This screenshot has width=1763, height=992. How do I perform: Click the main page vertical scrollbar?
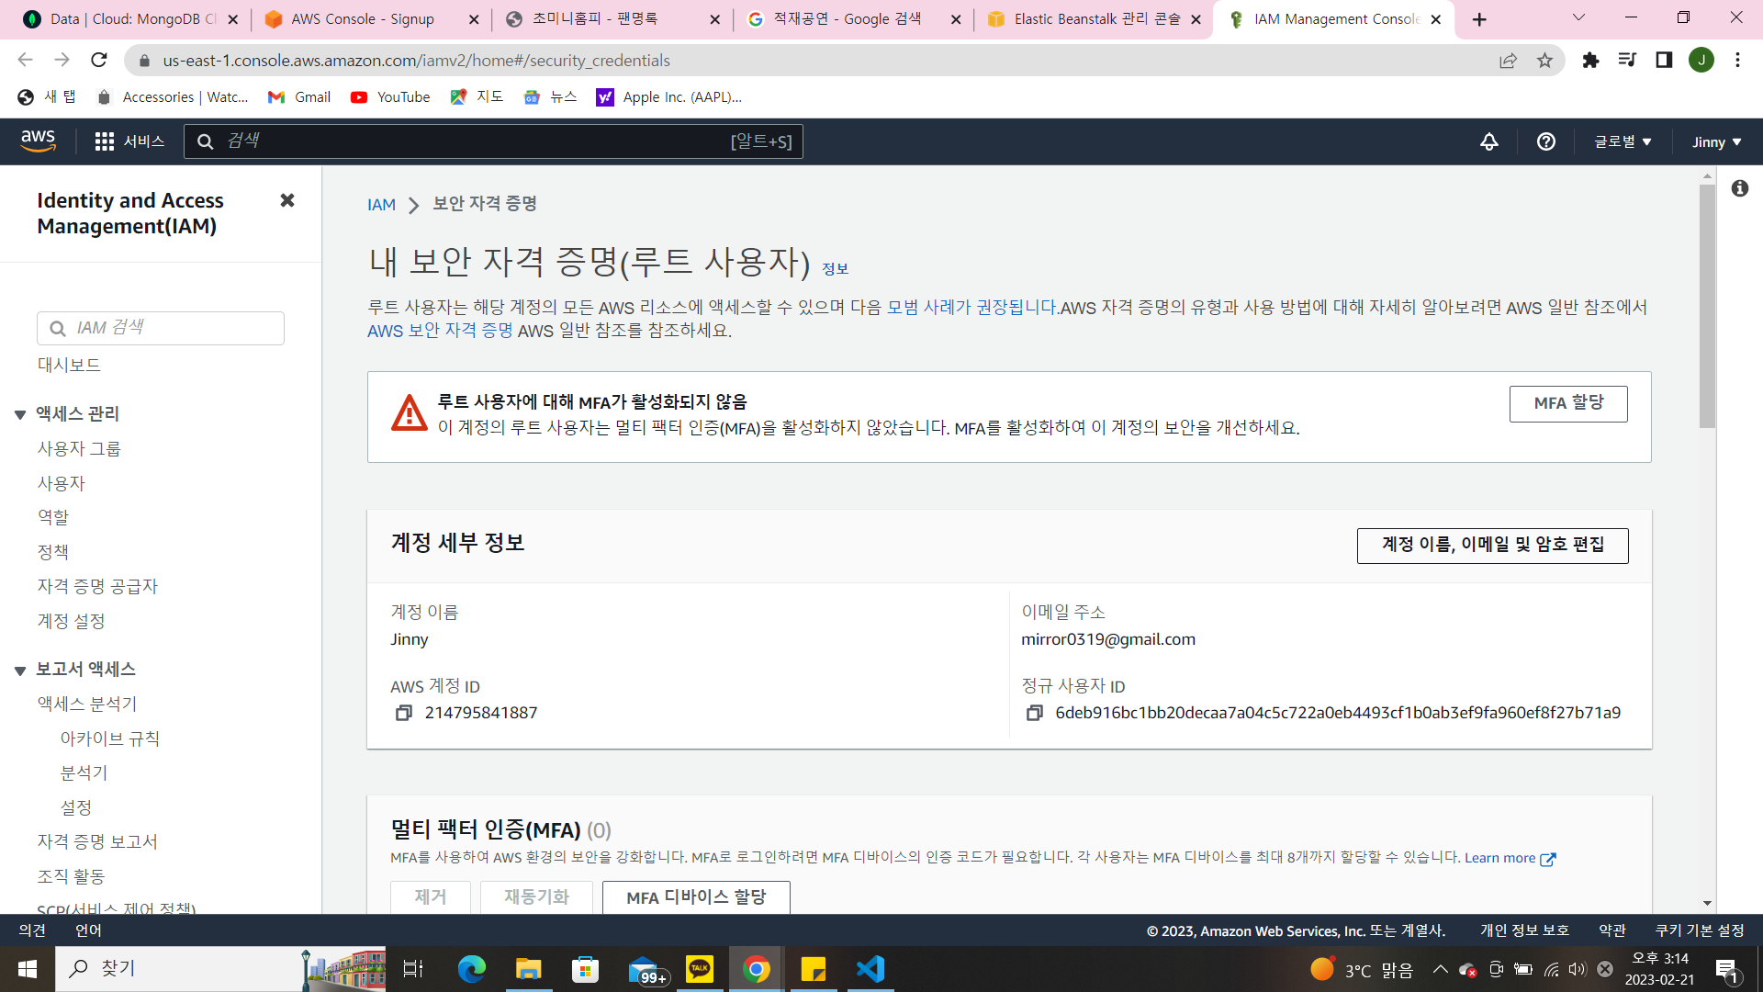point(1707,306)
